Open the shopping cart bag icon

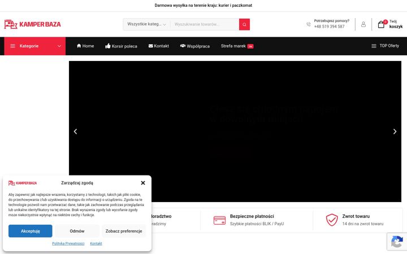click(381, 24)
